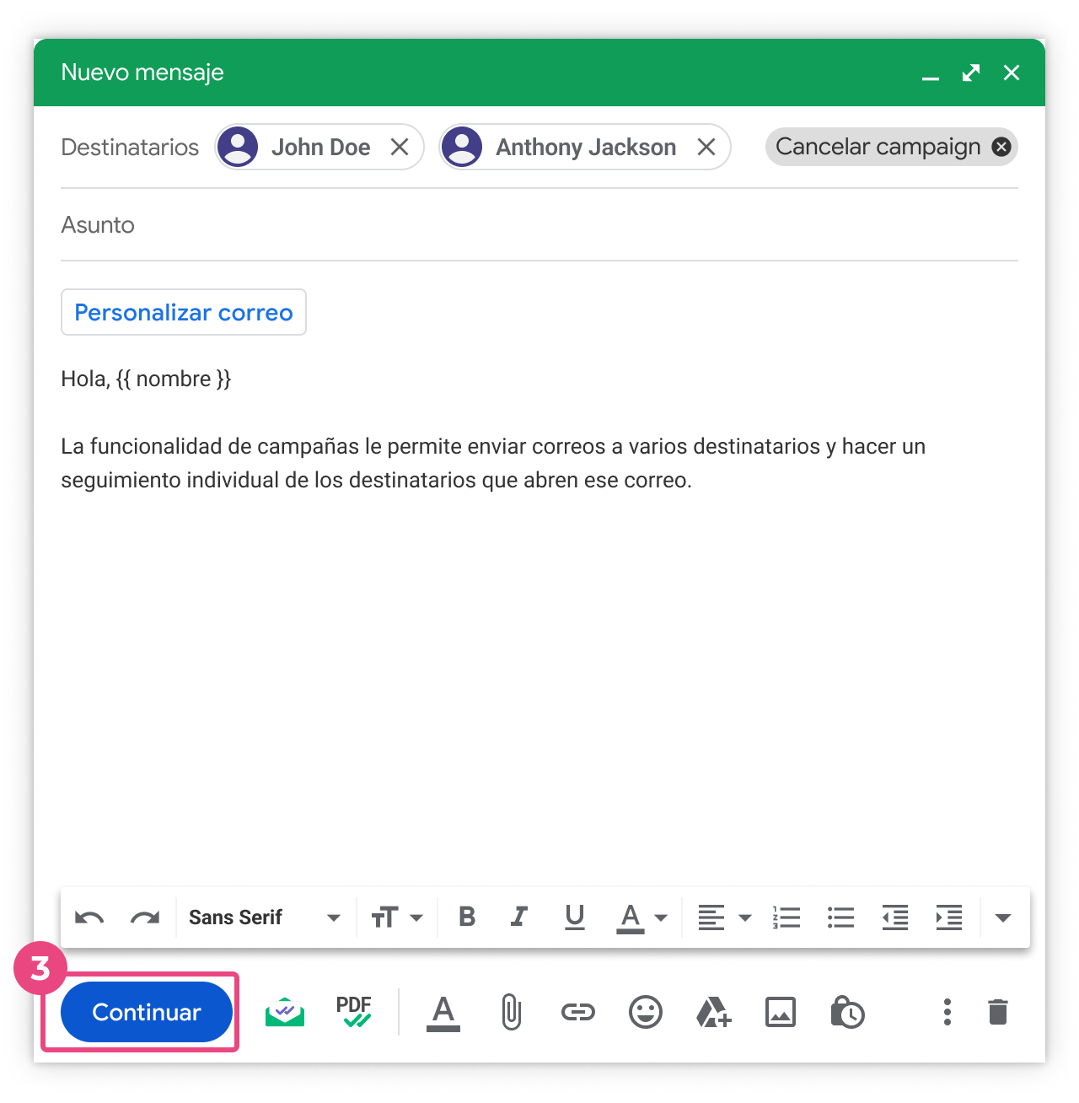Insert a link using the chain icon
The height and width of the screenshot is (1103, 1079).
pos(578,1012)
